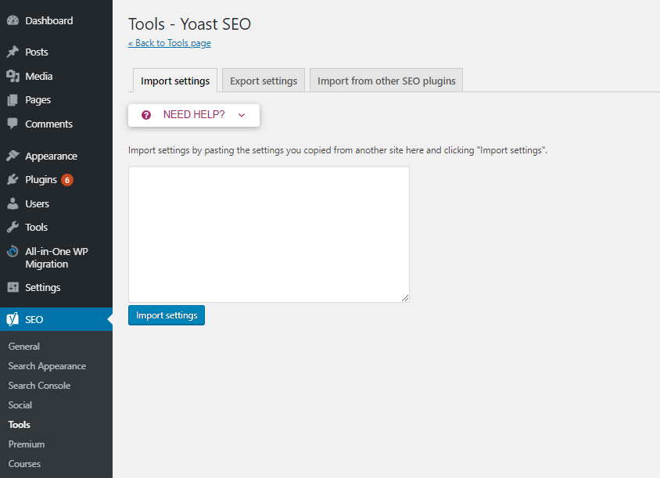Click the Appearance paintbrush icon
The width and height of the screenshot is (660, 478).
pyautogui.click(x=13, y=156)
